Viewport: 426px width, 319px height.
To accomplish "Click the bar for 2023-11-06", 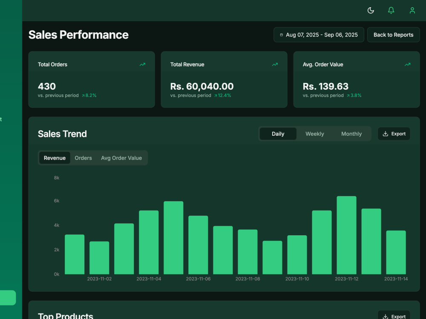I will coord(198,245).
